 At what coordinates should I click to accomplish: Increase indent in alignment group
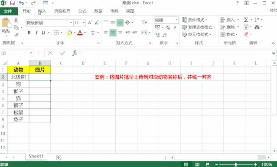click(135, 33)
